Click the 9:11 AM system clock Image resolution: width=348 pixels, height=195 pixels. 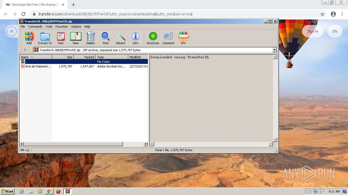334,191
